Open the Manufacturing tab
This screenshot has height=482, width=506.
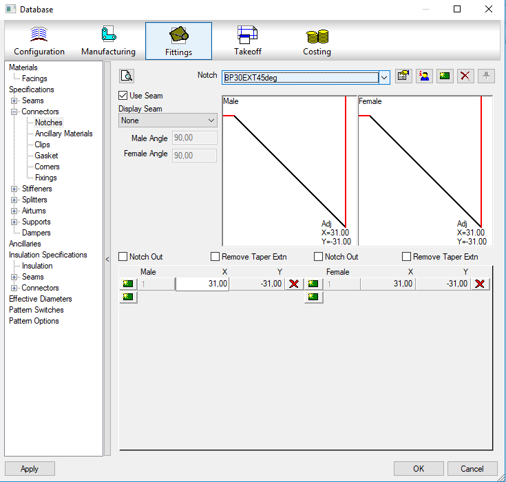[108, 41]
